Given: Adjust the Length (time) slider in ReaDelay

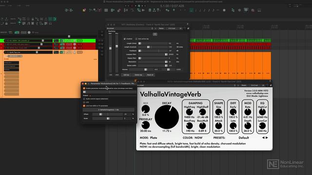Looking at the screenshot, I should click(x=153, y=43).
